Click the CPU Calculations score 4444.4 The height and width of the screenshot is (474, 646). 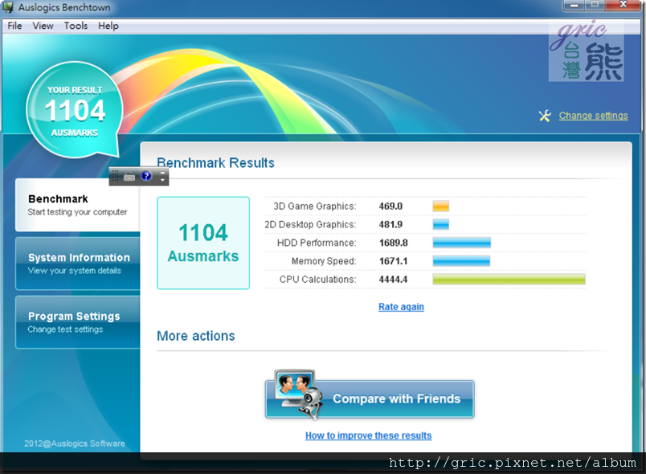(x=393, y=280)
